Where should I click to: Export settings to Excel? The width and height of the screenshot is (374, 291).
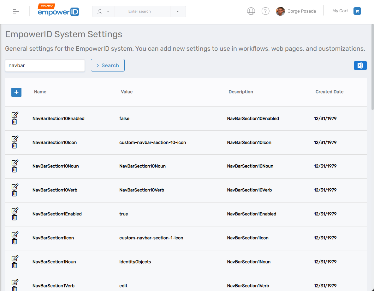[x=360, y=65]
